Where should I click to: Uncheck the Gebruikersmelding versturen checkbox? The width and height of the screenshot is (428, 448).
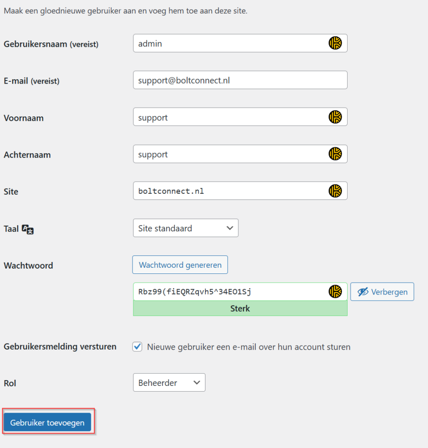pos(138,347)
